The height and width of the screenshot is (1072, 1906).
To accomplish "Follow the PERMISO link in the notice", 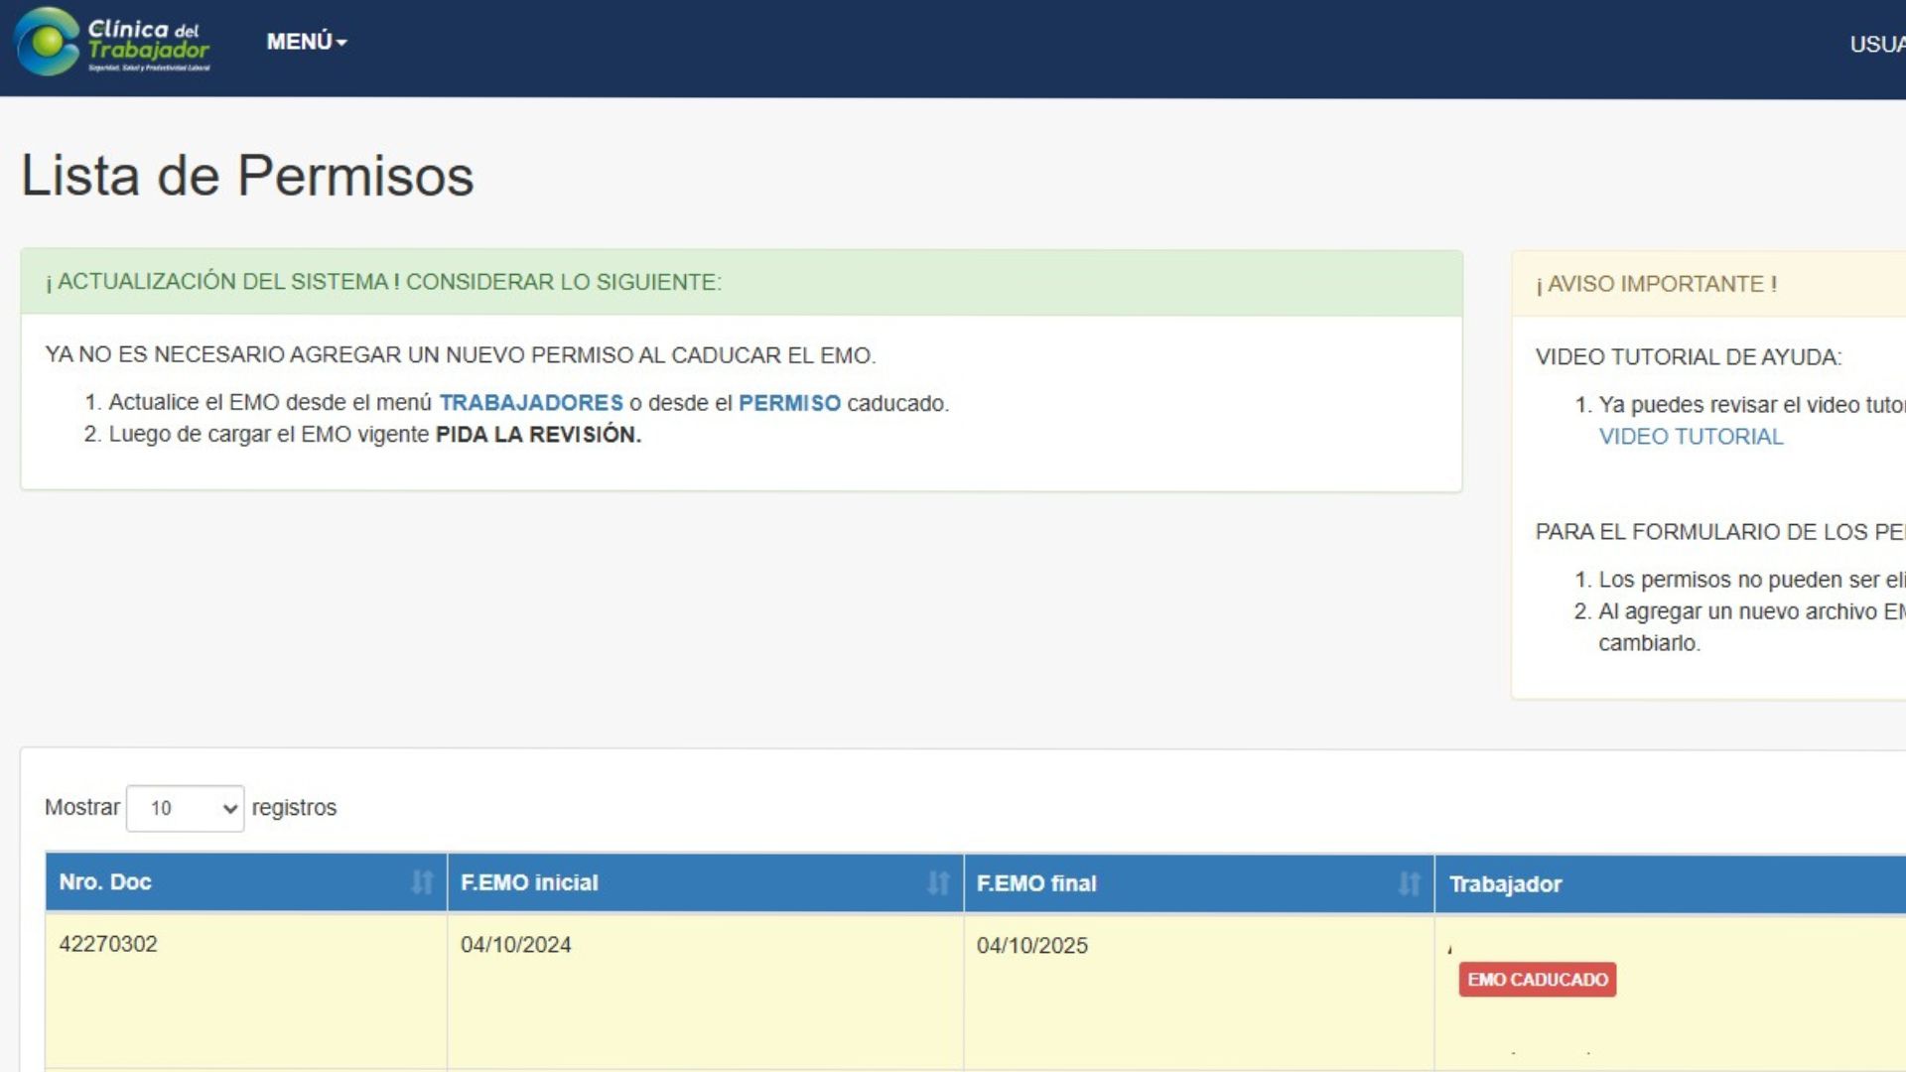I will point(789,403).
